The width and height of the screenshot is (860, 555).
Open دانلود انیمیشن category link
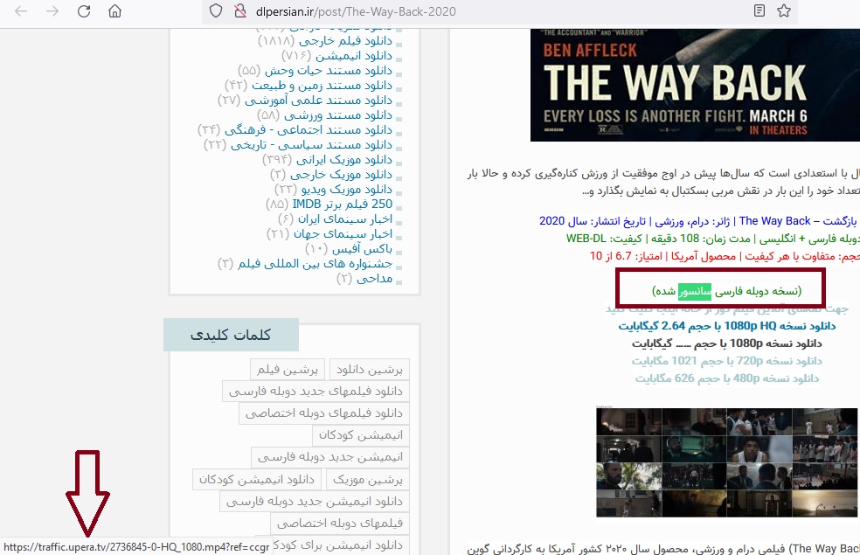pyautogui.click(x=354, y=56)
